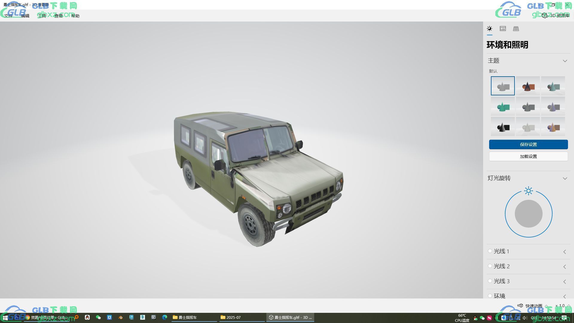Open the 3D resource library
Screen dimensions: 574x323
(x=556, y=16)
